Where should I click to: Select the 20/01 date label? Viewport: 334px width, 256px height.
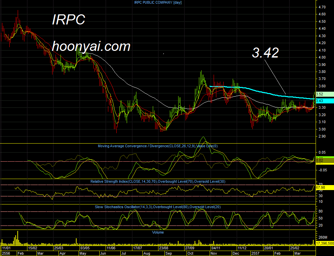pos(268,248)
